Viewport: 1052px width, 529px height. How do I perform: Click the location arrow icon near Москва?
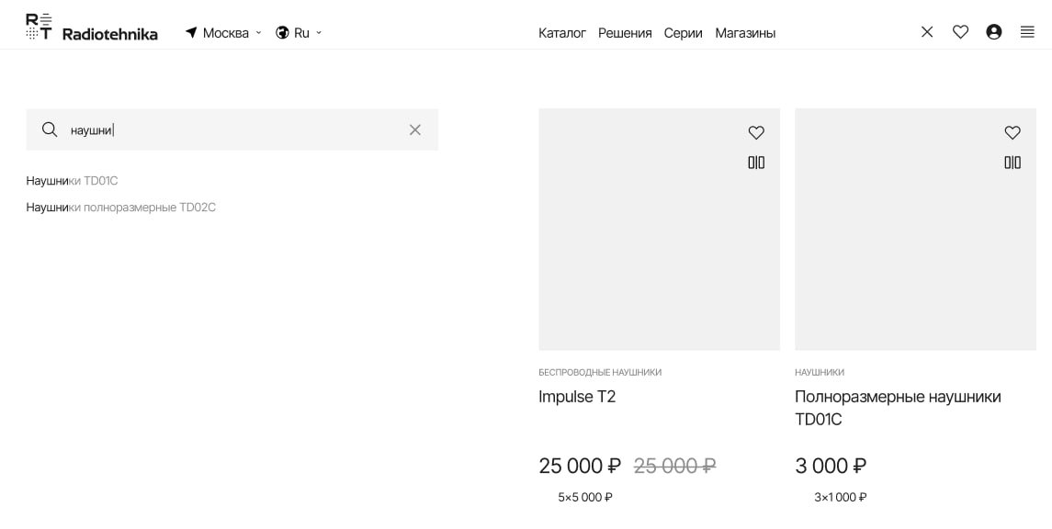pyautogui.click(x=191, y=33)
